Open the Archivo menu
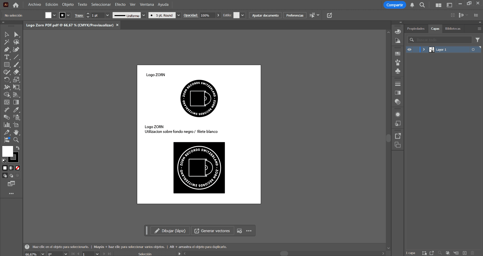The height and width of the screenshot is (256, 483). (x=34, y=5)
